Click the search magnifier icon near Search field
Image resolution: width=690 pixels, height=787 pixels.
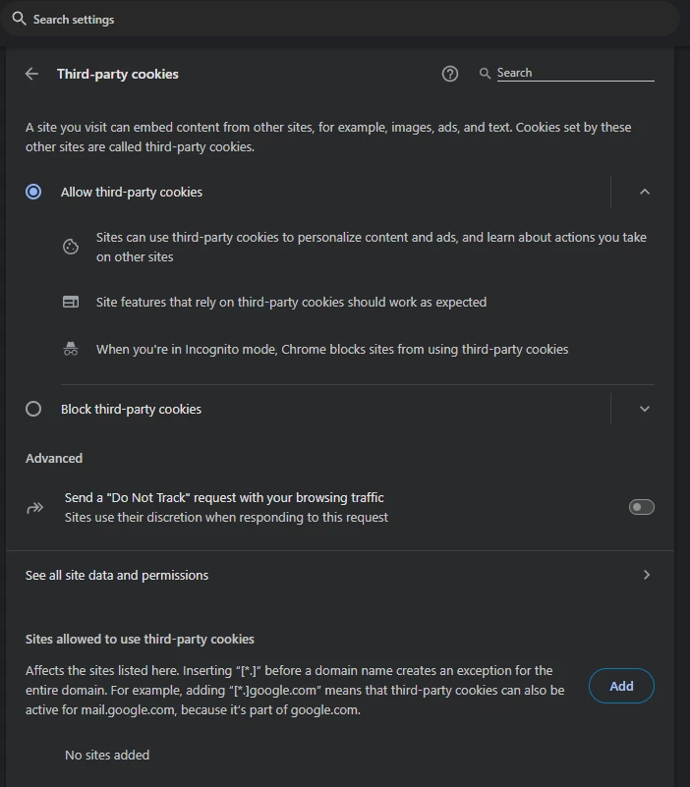tap(485, 74)
